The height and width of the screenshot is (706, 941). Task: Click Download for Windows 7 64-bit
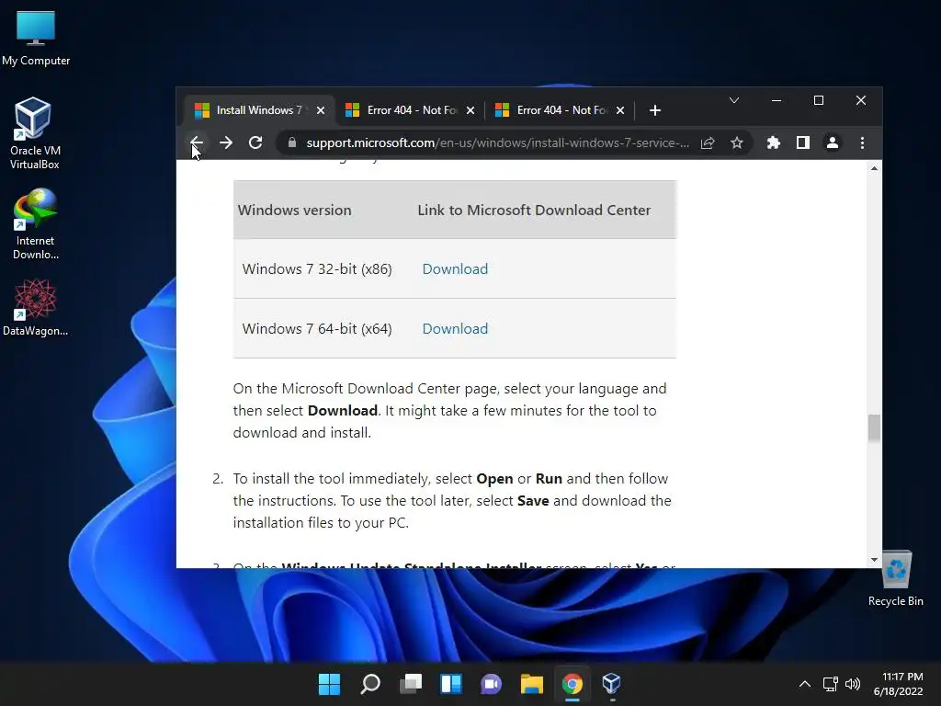[455, 329]
